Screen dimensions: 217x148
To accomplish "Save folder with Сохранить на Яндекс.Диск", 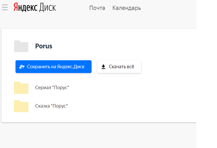I will [54, 67].
